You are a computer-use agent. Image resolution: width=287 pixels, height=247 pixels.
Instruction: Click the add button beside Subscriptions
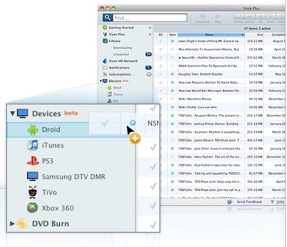coord(149,74)
